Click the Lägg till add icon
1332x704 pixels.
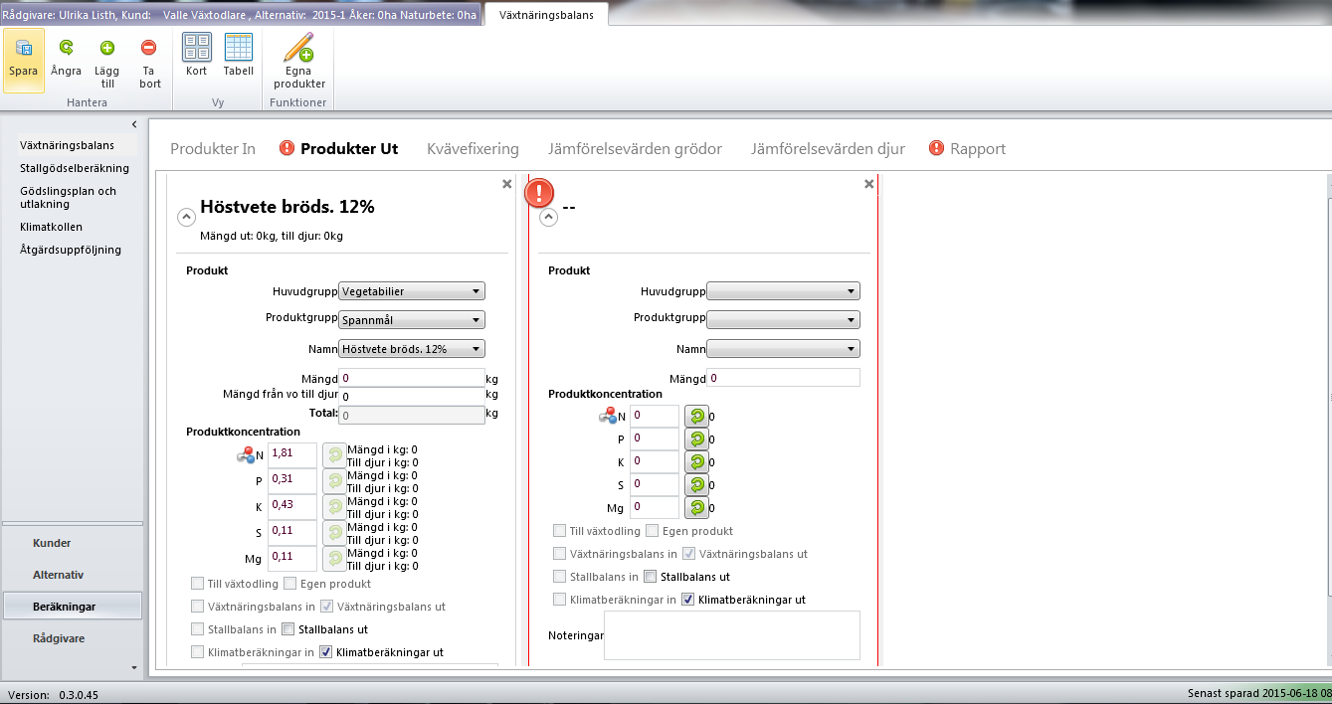[107, 47]
